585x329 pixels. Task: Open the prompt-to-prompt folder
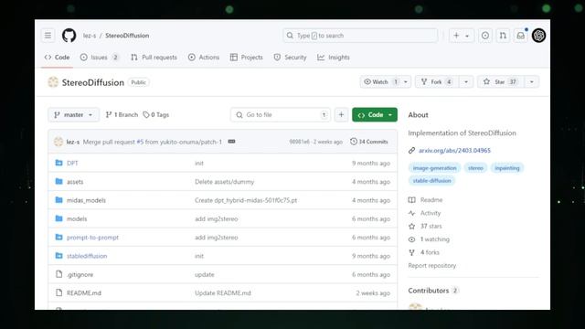tap(92, 238)
